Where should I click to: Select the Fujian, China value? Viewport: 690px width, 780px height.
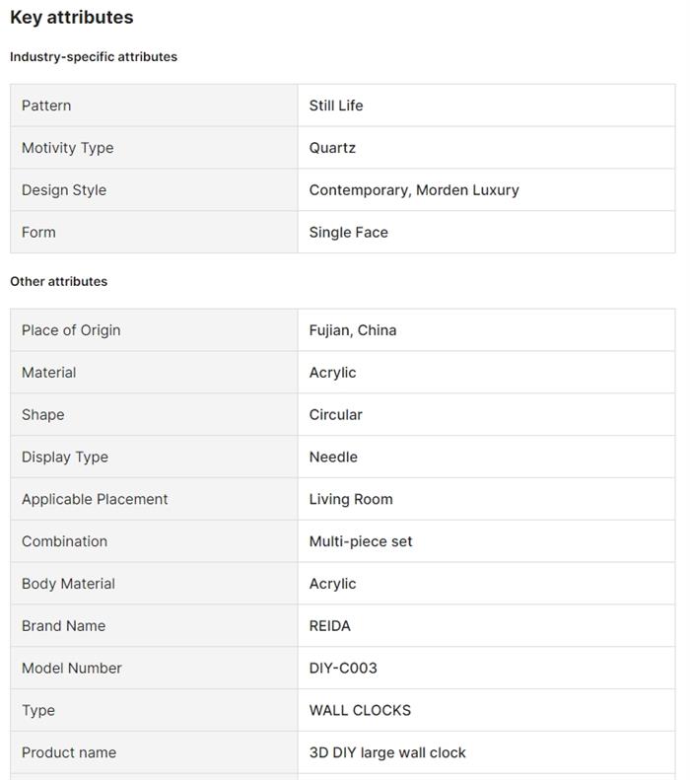353,330
